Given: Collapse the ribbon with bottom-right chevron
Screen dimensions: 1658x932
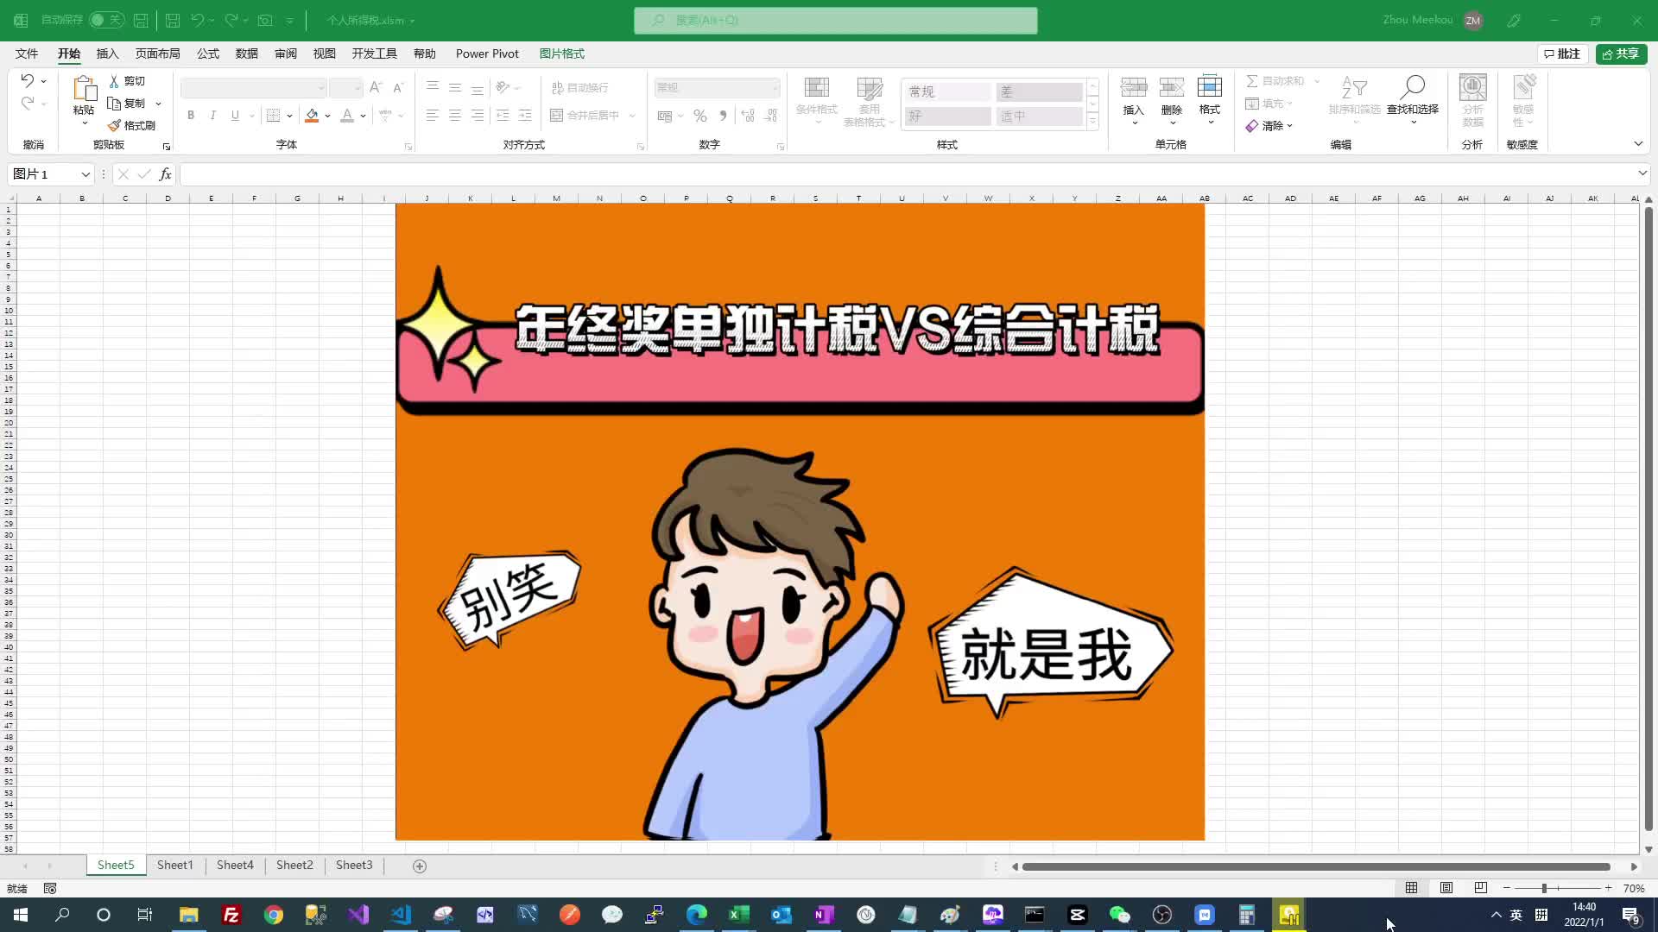Looking at the screenshot, I should coord(1638,144).
